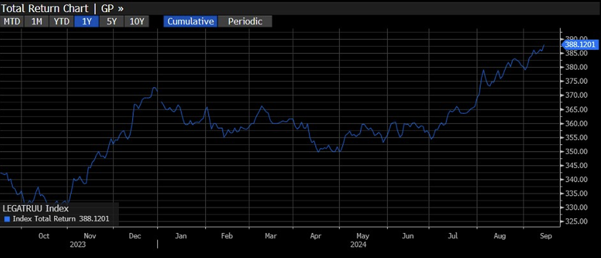Click the Dec x-axis label
601x258 pixels.
coord(135,236)
